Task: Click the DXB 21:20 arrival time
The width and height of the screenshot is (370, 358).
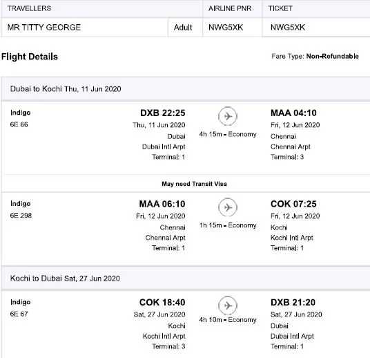Action: [293, 302]
